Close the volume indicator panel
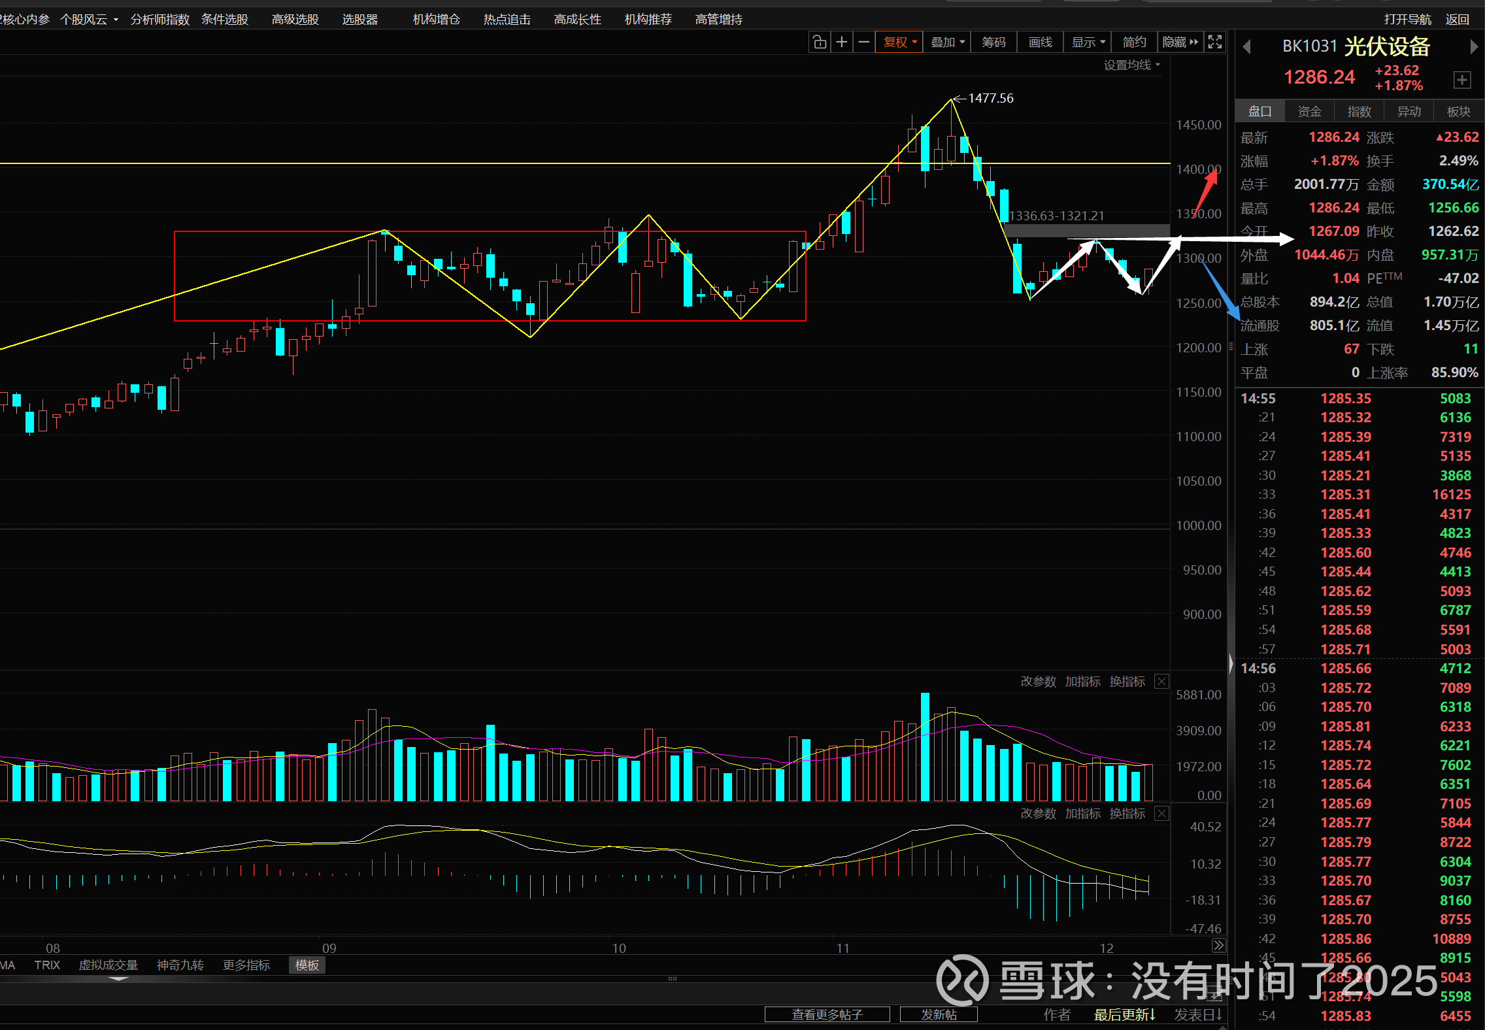1485x1030 pixels. click(1161, 682)
